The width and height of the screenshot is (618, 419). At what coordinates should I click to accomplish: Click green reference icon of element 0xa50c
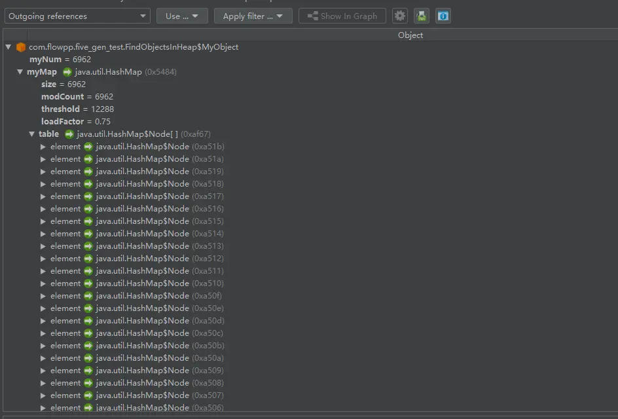pos(88,333)
